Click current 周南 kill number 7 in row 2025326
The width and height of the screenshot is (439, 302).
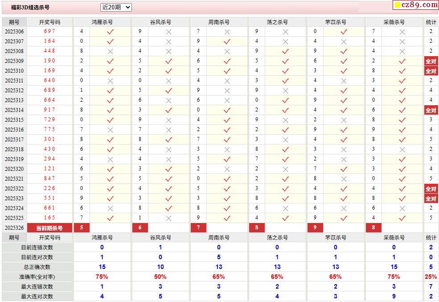198,228
